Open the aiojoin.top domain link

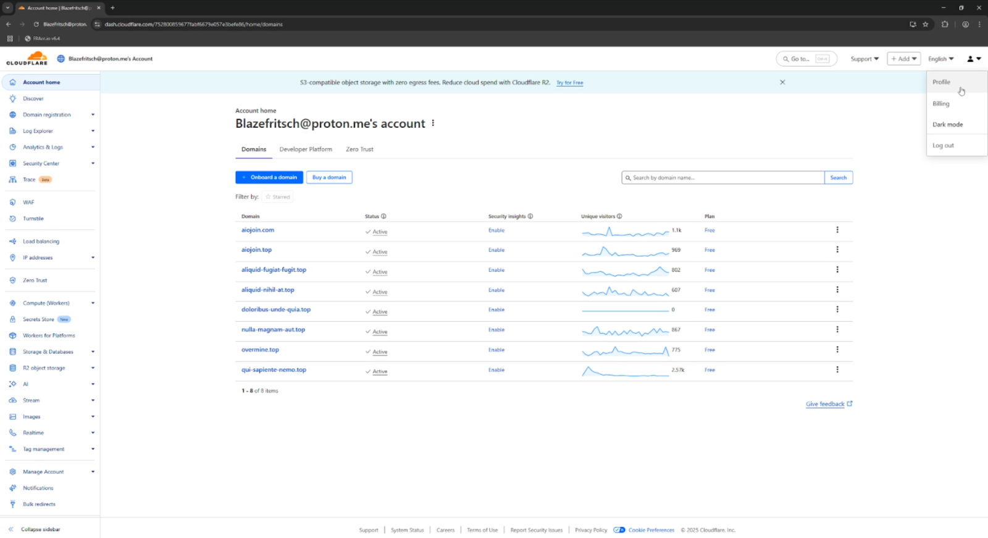coord(256,250)
